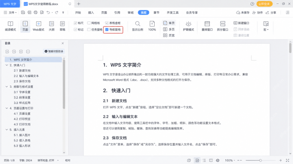This screenshot has height=164, width=293.
Task: Close the 目录 navigation pane
Action: (x=63, y=43)
